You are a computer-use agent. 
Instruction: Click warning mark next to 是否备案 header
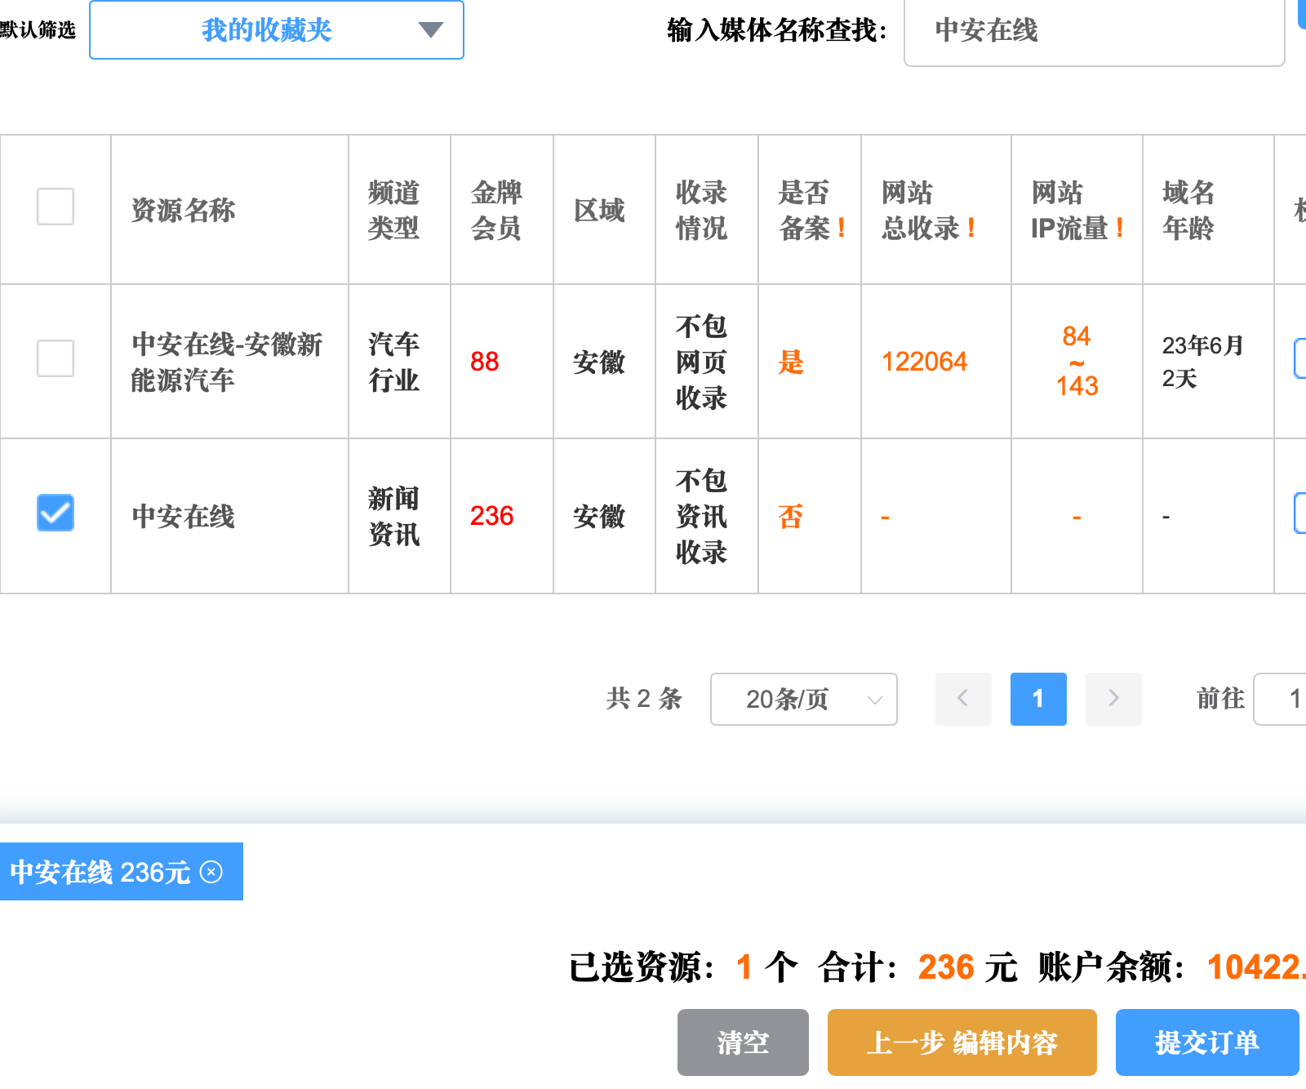click(x=842, y=228)
